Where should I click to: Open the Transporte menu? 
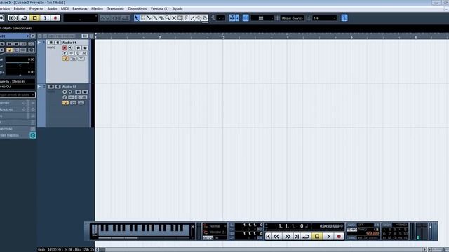tap(116, 9)
